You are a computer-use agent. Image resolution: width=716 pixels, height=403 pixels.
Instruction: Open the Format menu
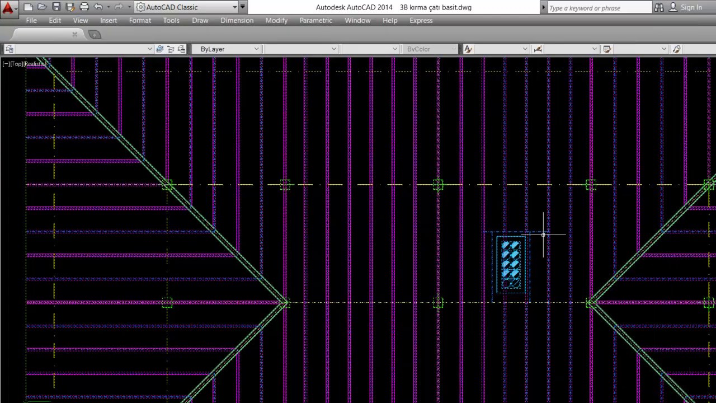(x=140, y=20)
